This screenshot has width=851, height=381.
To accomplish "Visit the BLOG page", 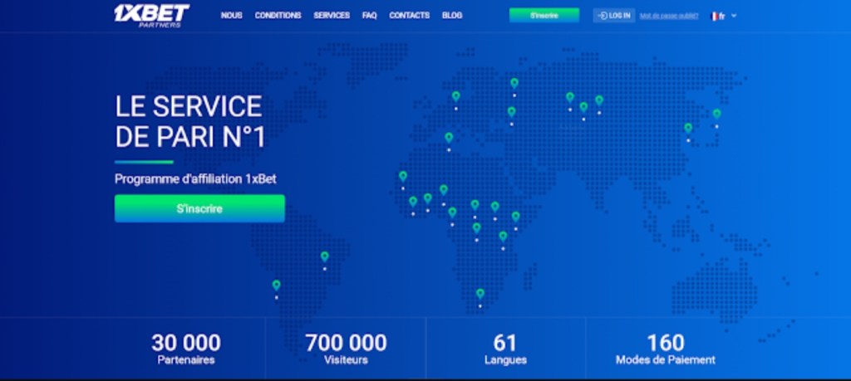I will (x=452, y=16).
